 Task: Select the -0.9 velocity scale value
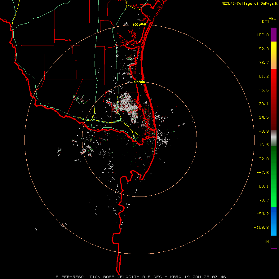coord(264,131)
